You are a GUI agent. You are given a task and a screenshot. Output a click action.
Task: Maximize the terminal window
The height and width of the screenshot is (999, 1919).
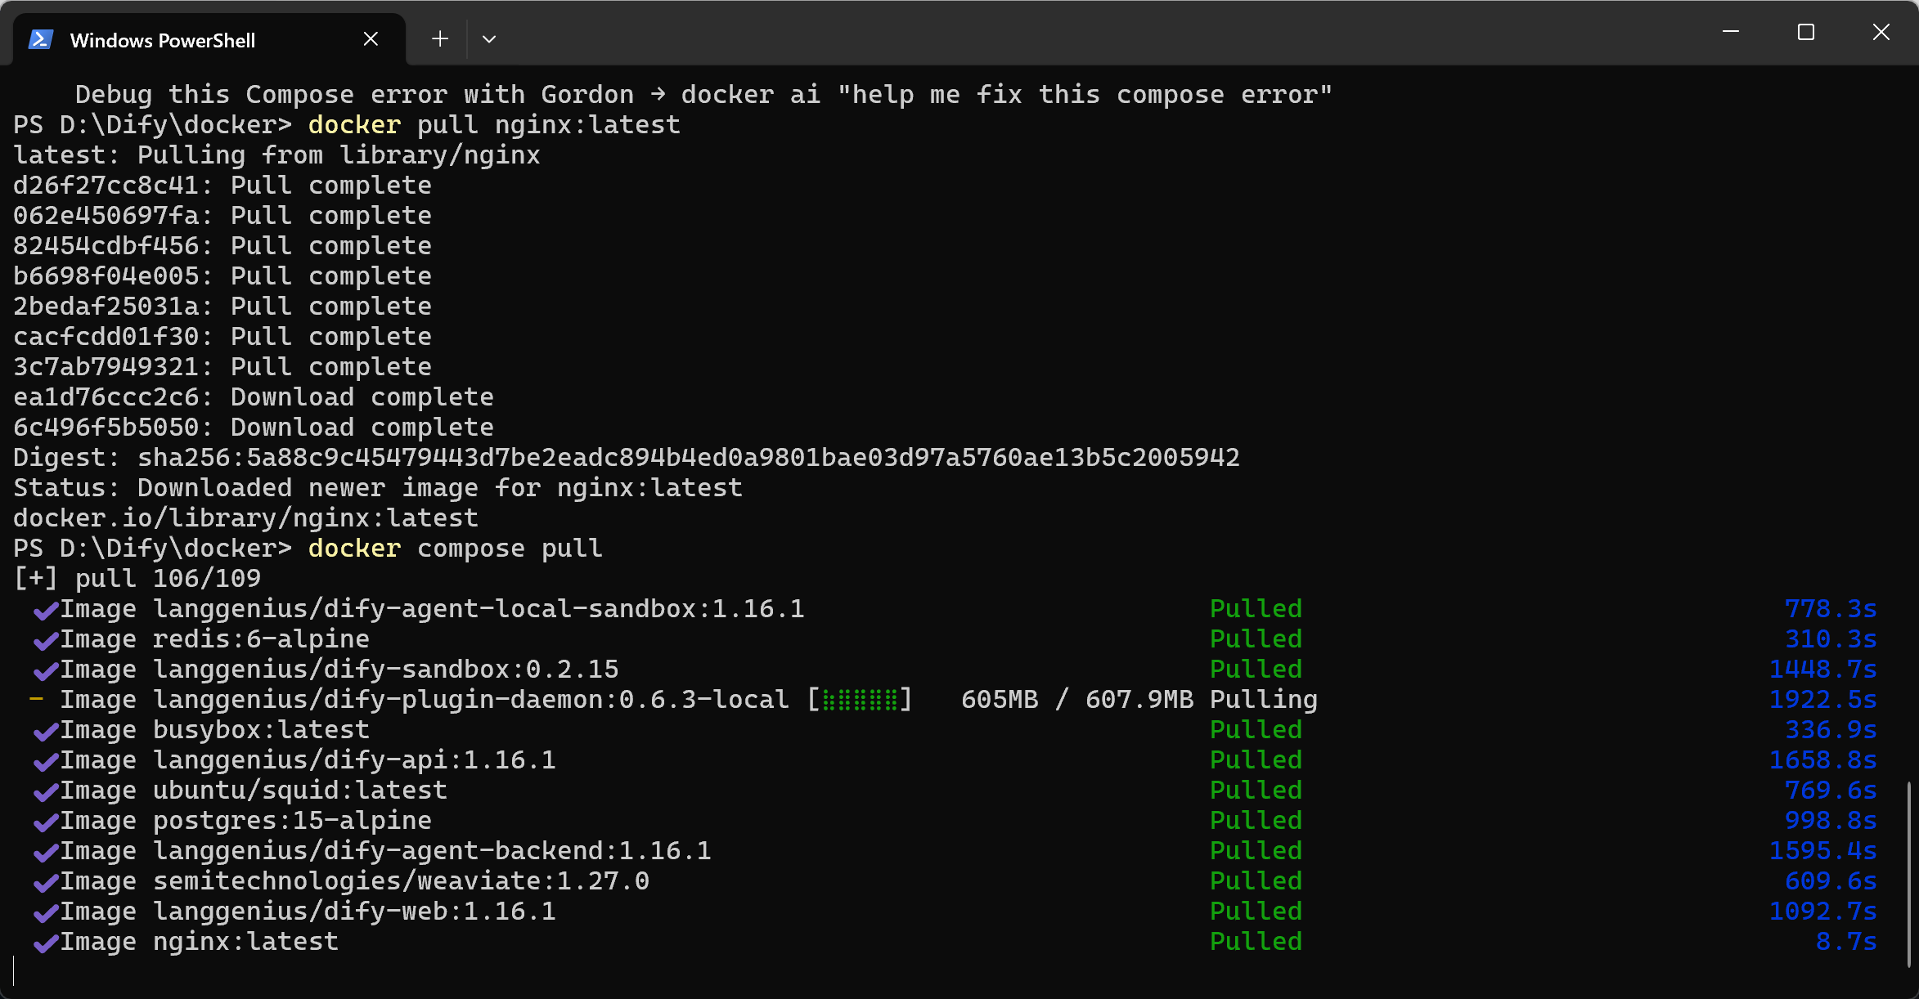click(x=1806, y=32)
